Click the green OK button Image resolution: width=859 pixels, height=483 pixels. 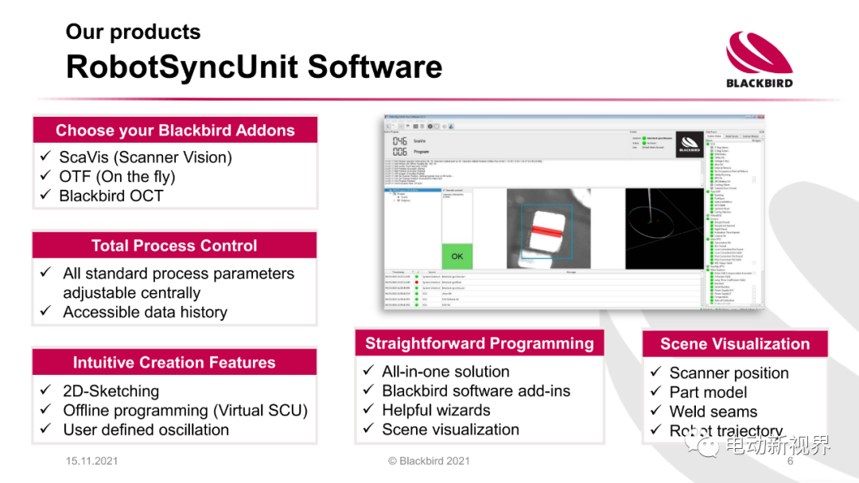click(457, 256)
